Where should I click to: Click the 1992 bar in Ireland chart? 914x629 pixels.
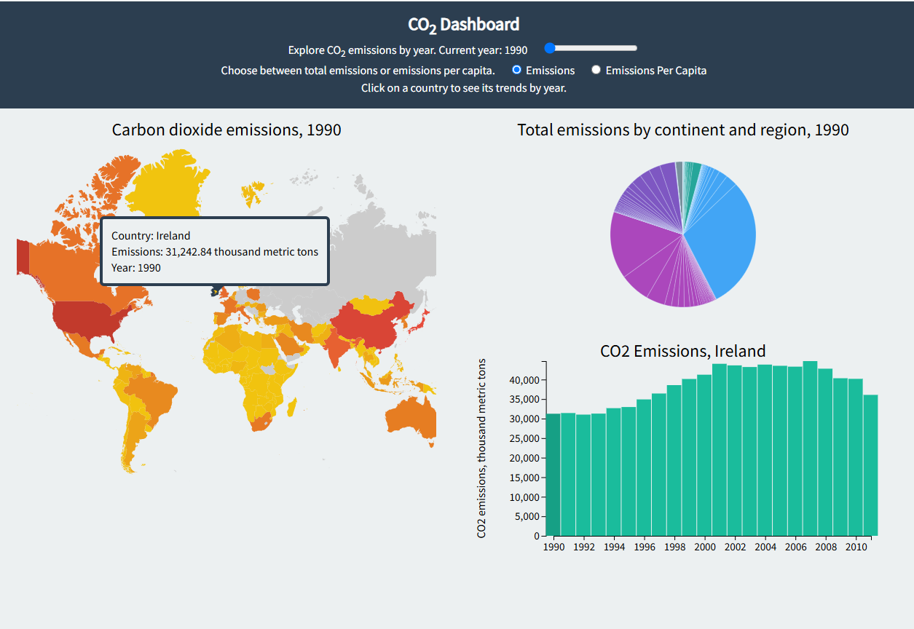point(583,475)
